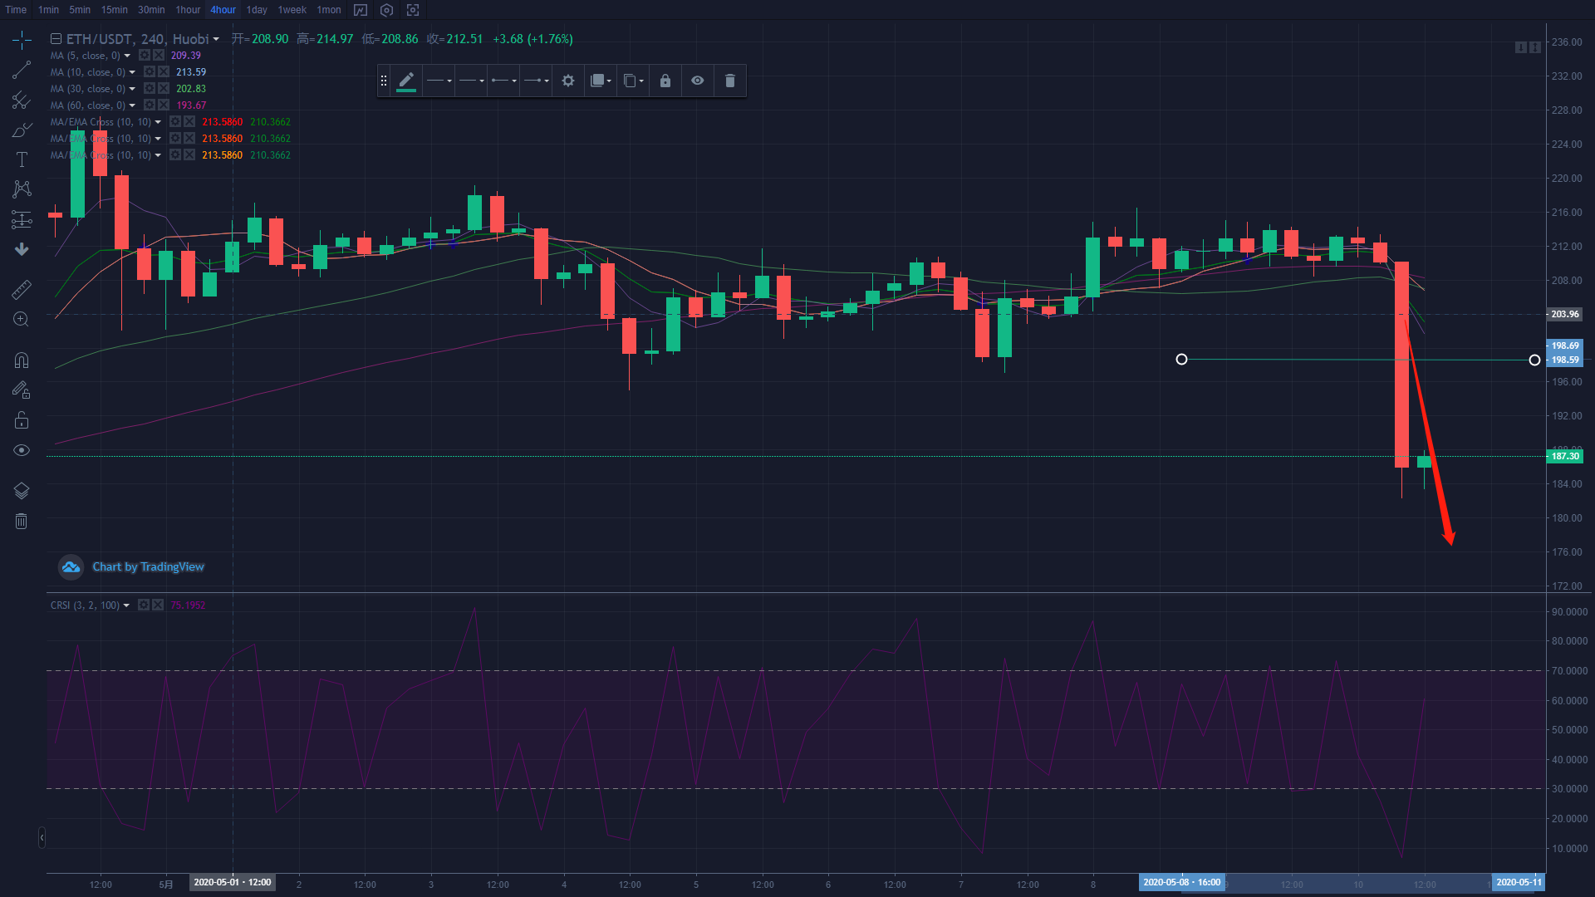
Task: Select the arrow down icon tool
Action: coord(22,249)
